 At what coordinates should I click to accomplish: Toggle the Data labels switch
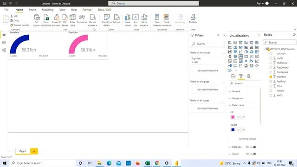(x=253, y=147)
